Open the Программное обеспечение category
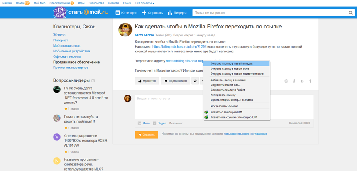Image resolution: width=357 pixels, height=171 pixels. click(x=76, y=62)
